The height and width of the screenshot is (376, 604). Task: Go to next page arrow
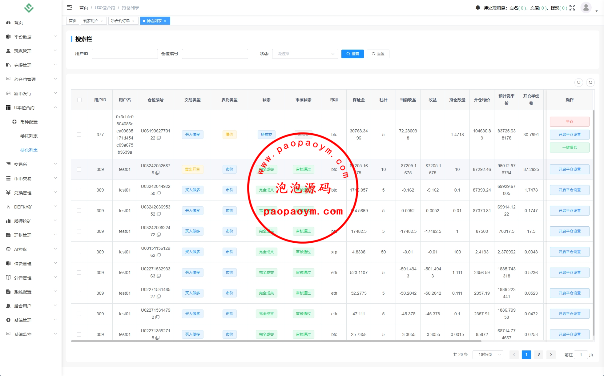point(551,355)
